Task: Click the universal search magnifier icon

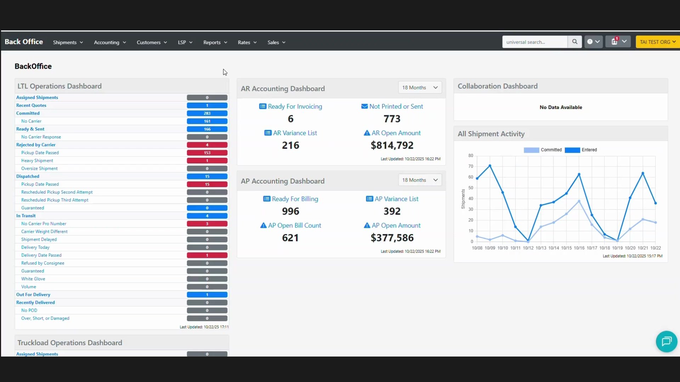Action: (574, 42)
